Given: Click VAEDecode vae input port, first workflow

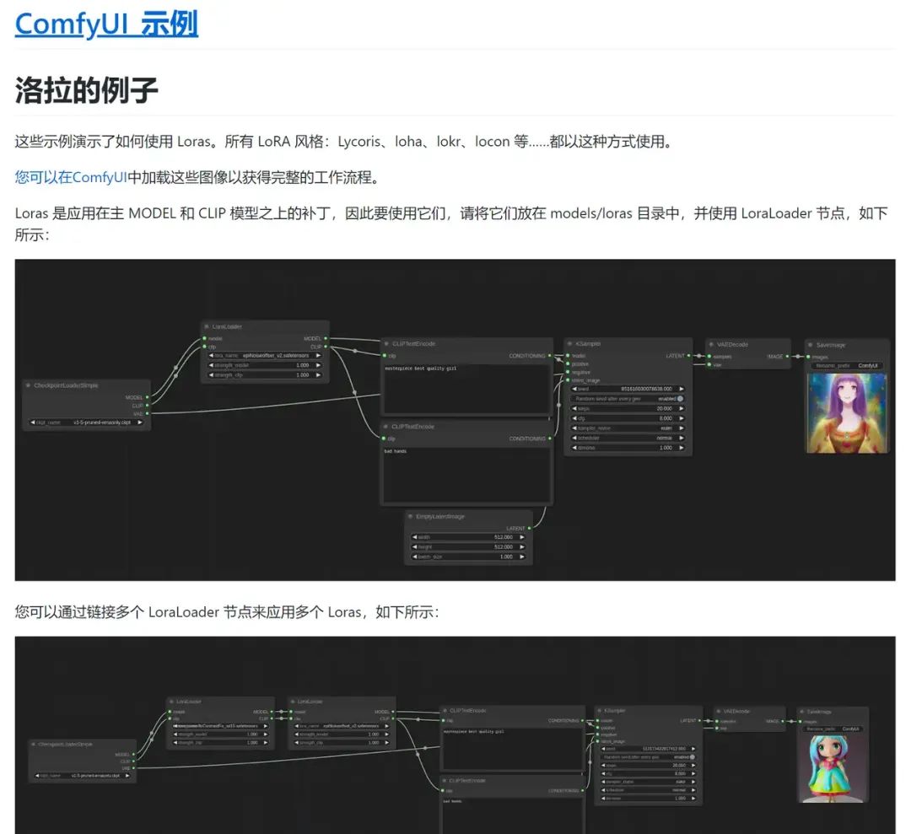Looking at the screenshot, I should 709,365.
